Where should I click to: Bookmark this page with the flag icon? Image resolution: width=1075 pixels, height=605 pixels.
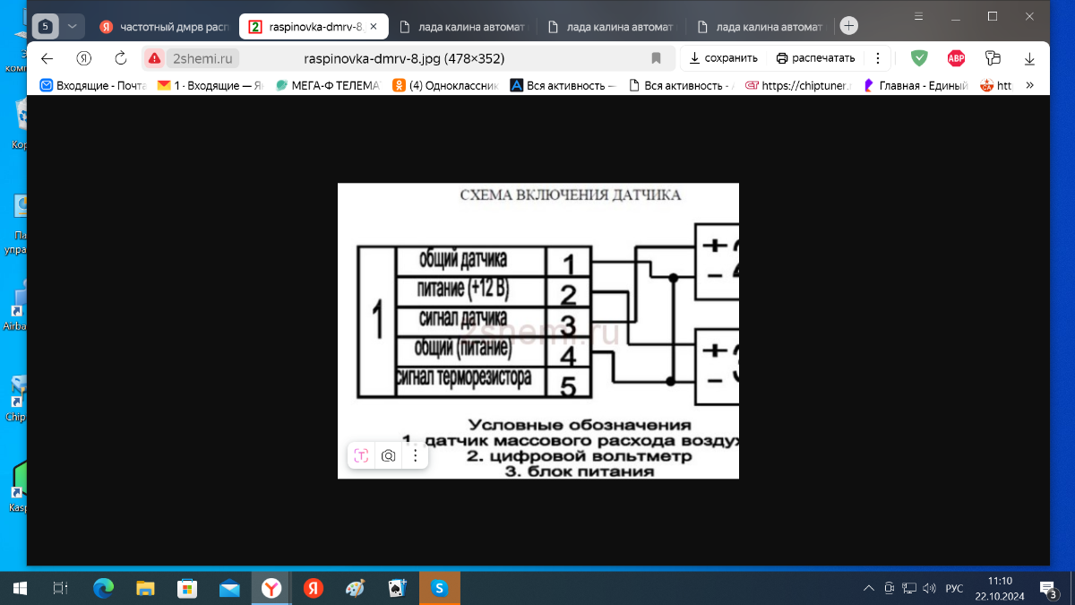[656, 58]
